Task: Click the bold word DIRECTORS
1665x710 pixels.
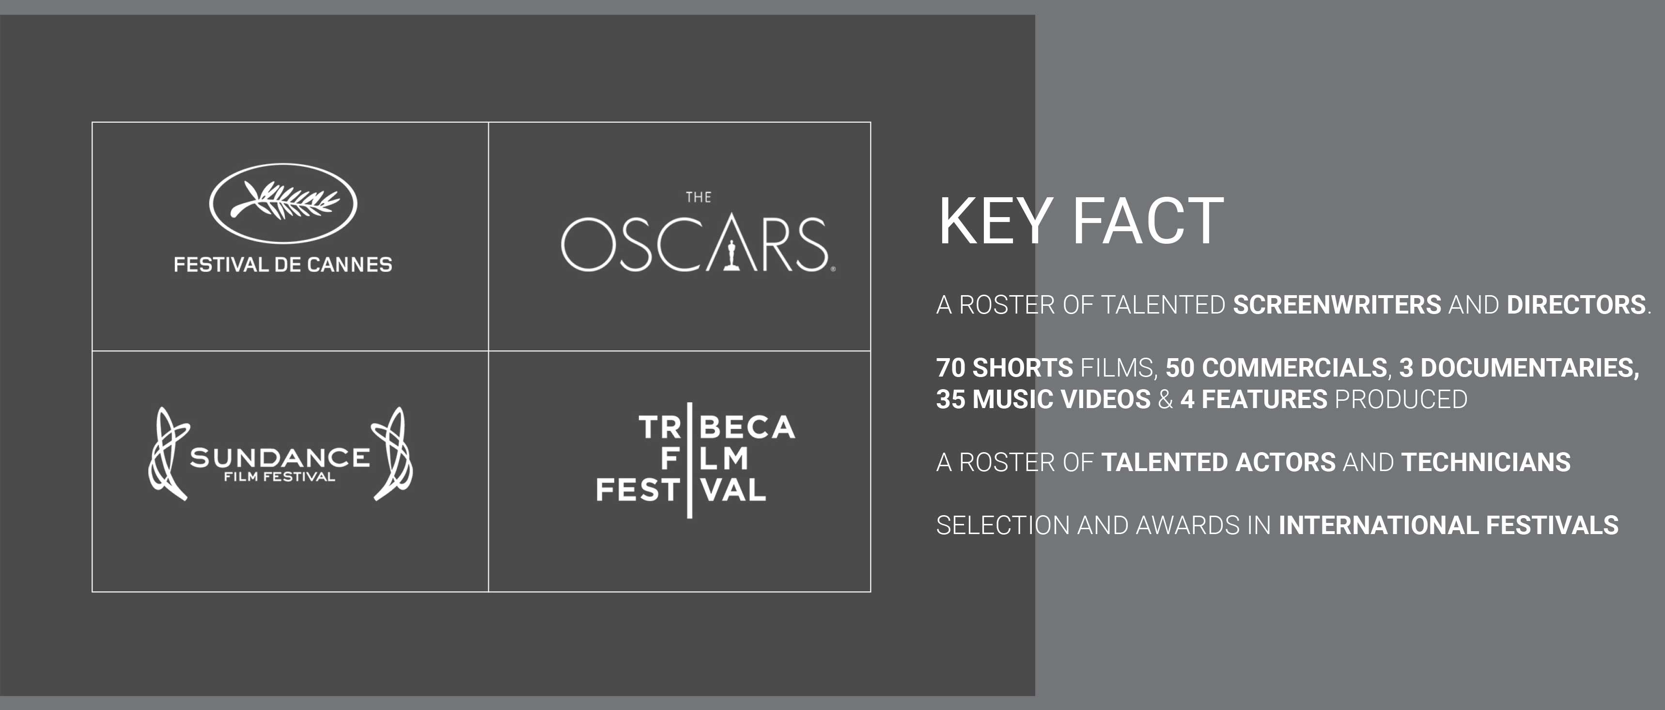Action: (x=1576, y=304)
